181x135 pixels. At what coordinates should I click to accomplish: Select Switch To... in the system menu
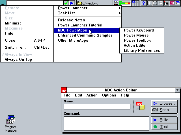pos(27,48)
